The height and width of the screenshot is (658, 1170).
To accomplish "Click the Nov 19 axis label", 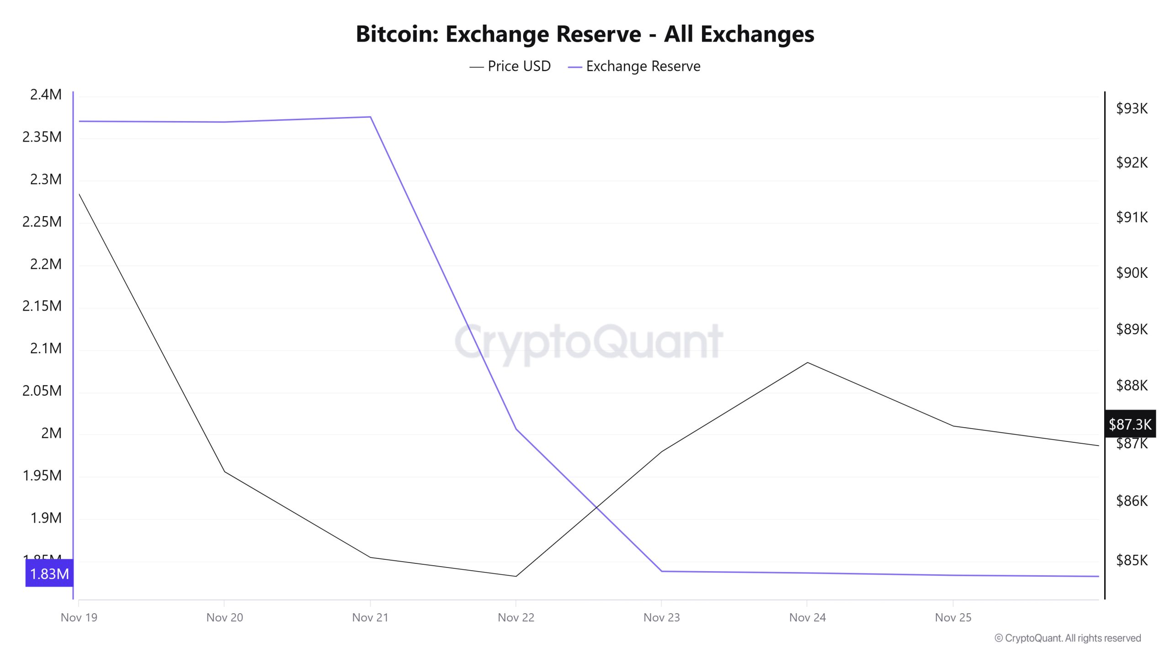I will click(x=79, y=617).
